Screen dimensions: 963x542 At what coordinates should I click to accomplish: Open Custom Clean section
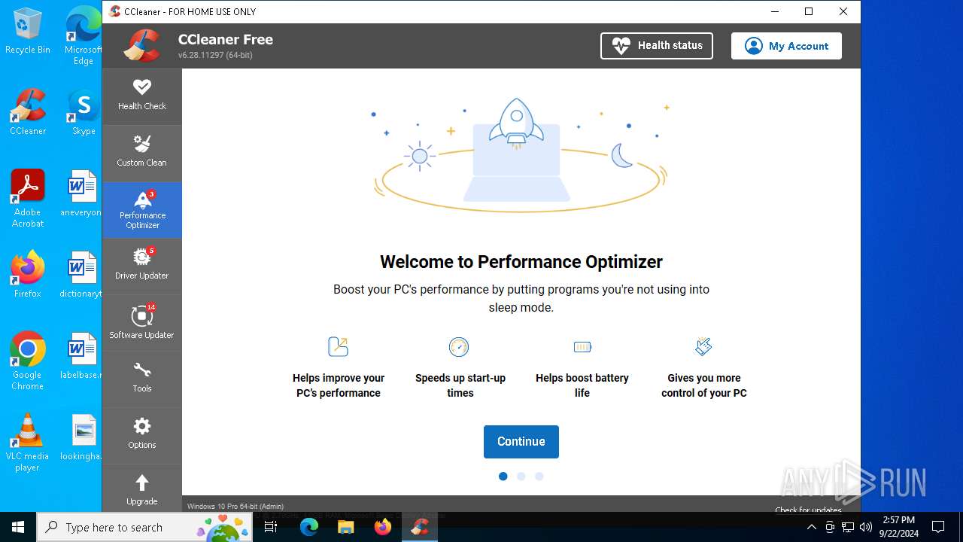(142, 153)
